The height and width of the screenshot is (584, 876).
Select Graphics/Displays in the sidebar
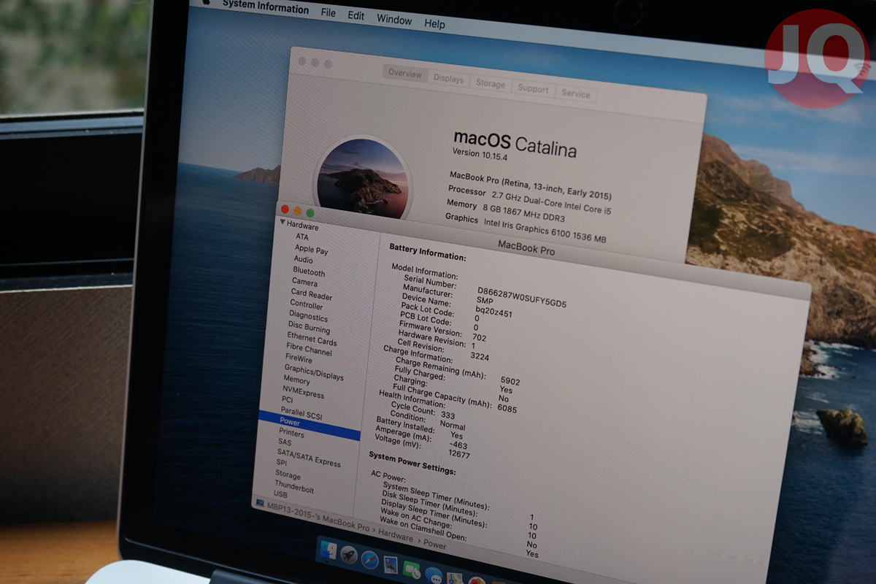pos(313,373)
